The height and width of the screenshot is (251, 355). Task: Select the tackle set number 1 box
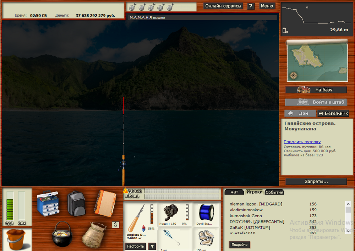pyautogui.click(x=115, y=224)
